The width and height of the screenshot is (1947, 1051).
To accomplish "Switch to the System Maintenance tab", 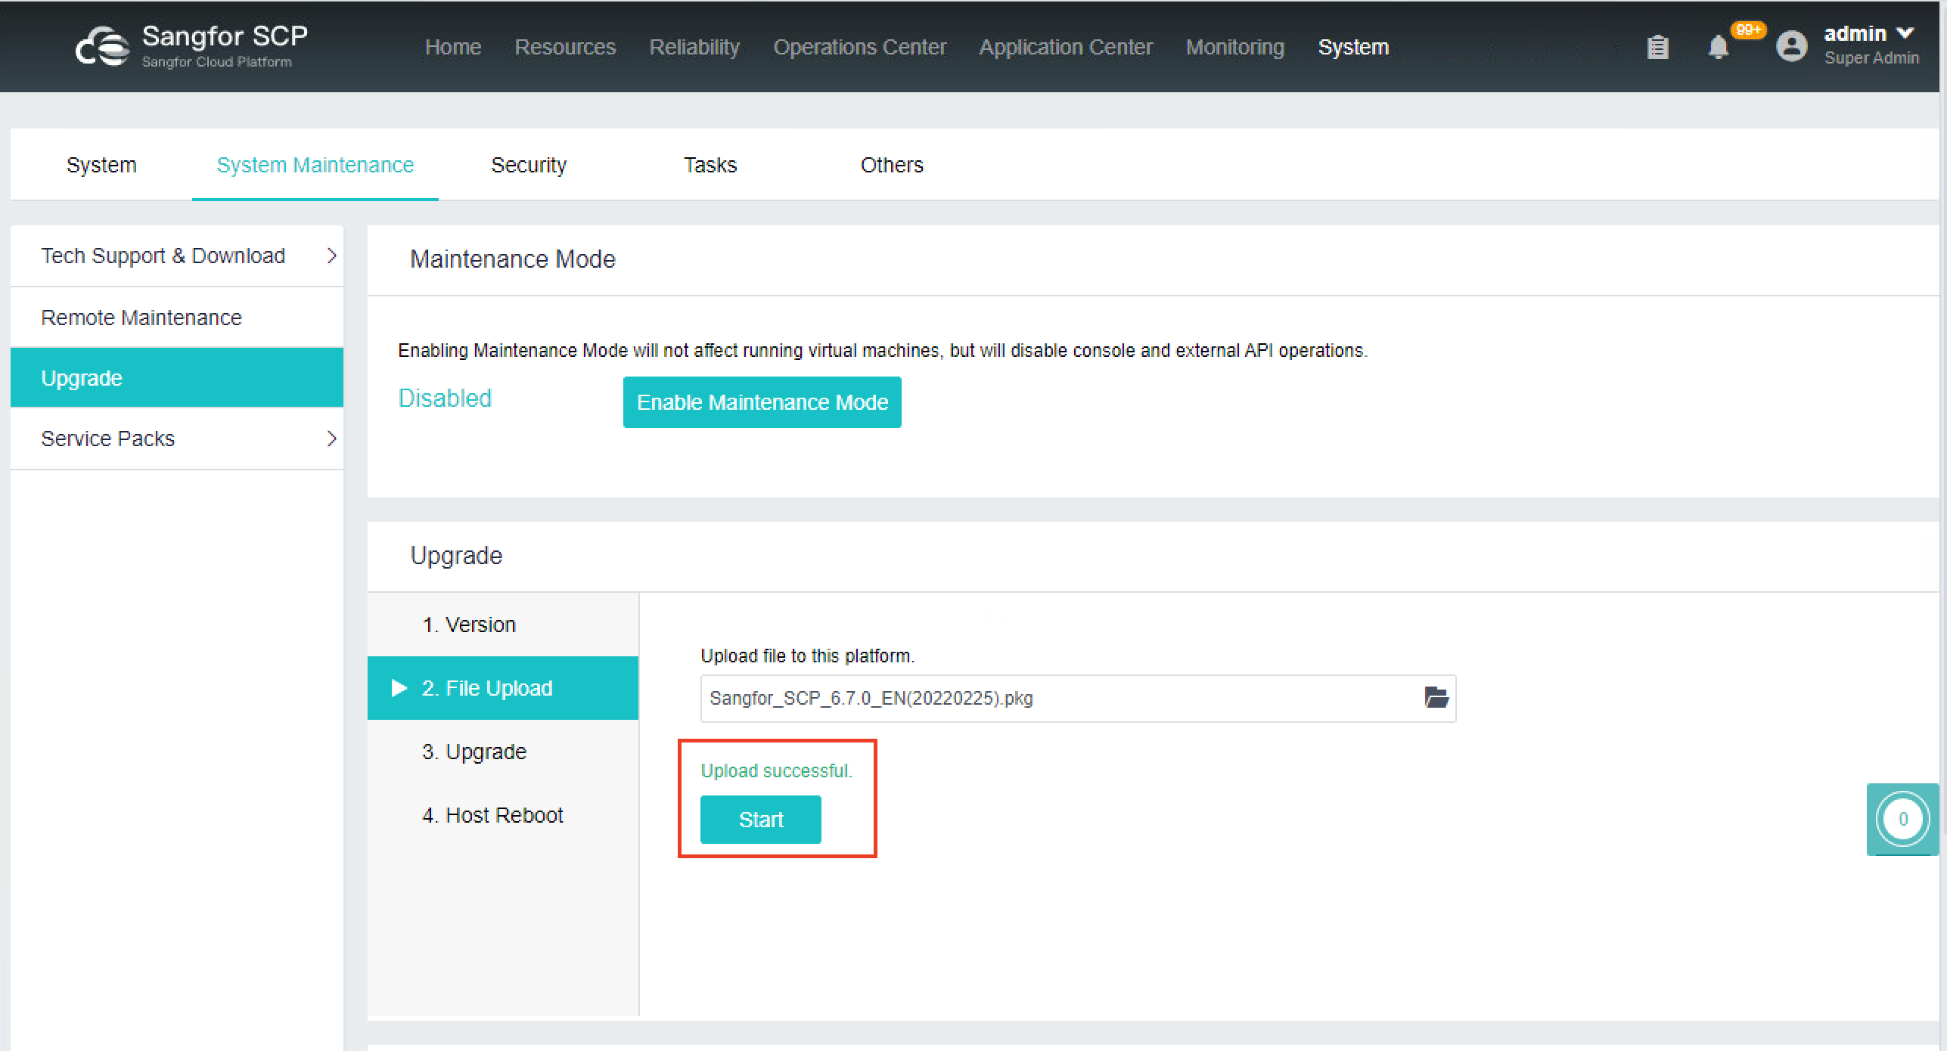I will (x=315, y=165).
